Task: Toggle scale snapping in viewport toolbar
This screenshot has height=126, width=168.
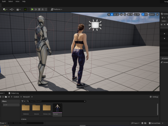Action: point(143,14)
